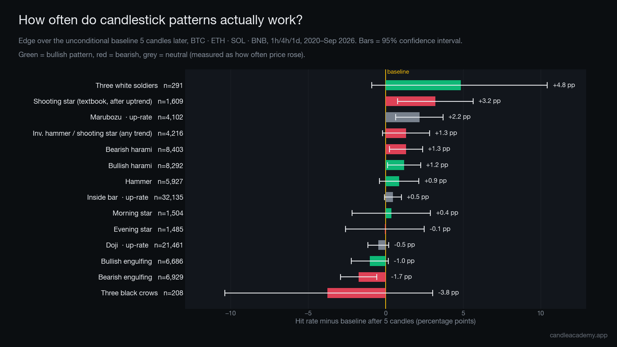617x347 pixels.
Task: Click the x-axis title 'Hit rate minus baseline'
Action: (385, 321)
